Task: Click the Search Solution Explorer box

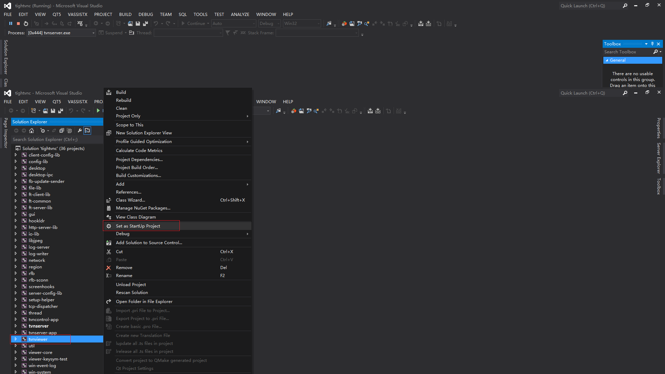Action: [52, 139]
